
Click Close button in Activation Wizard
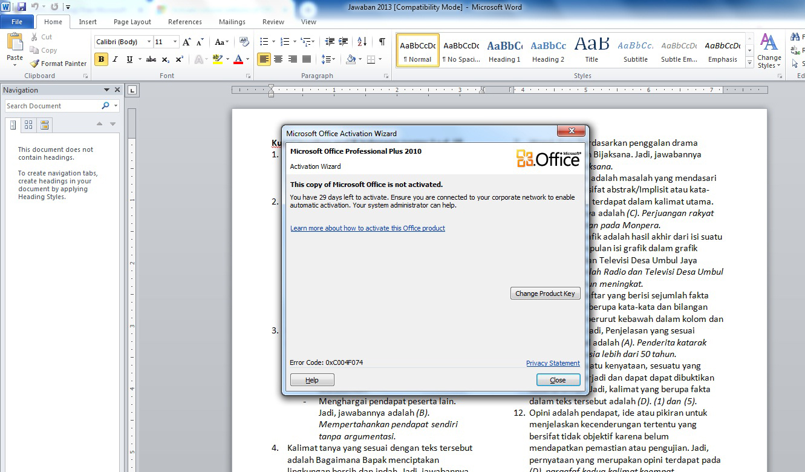coord(558,380)
